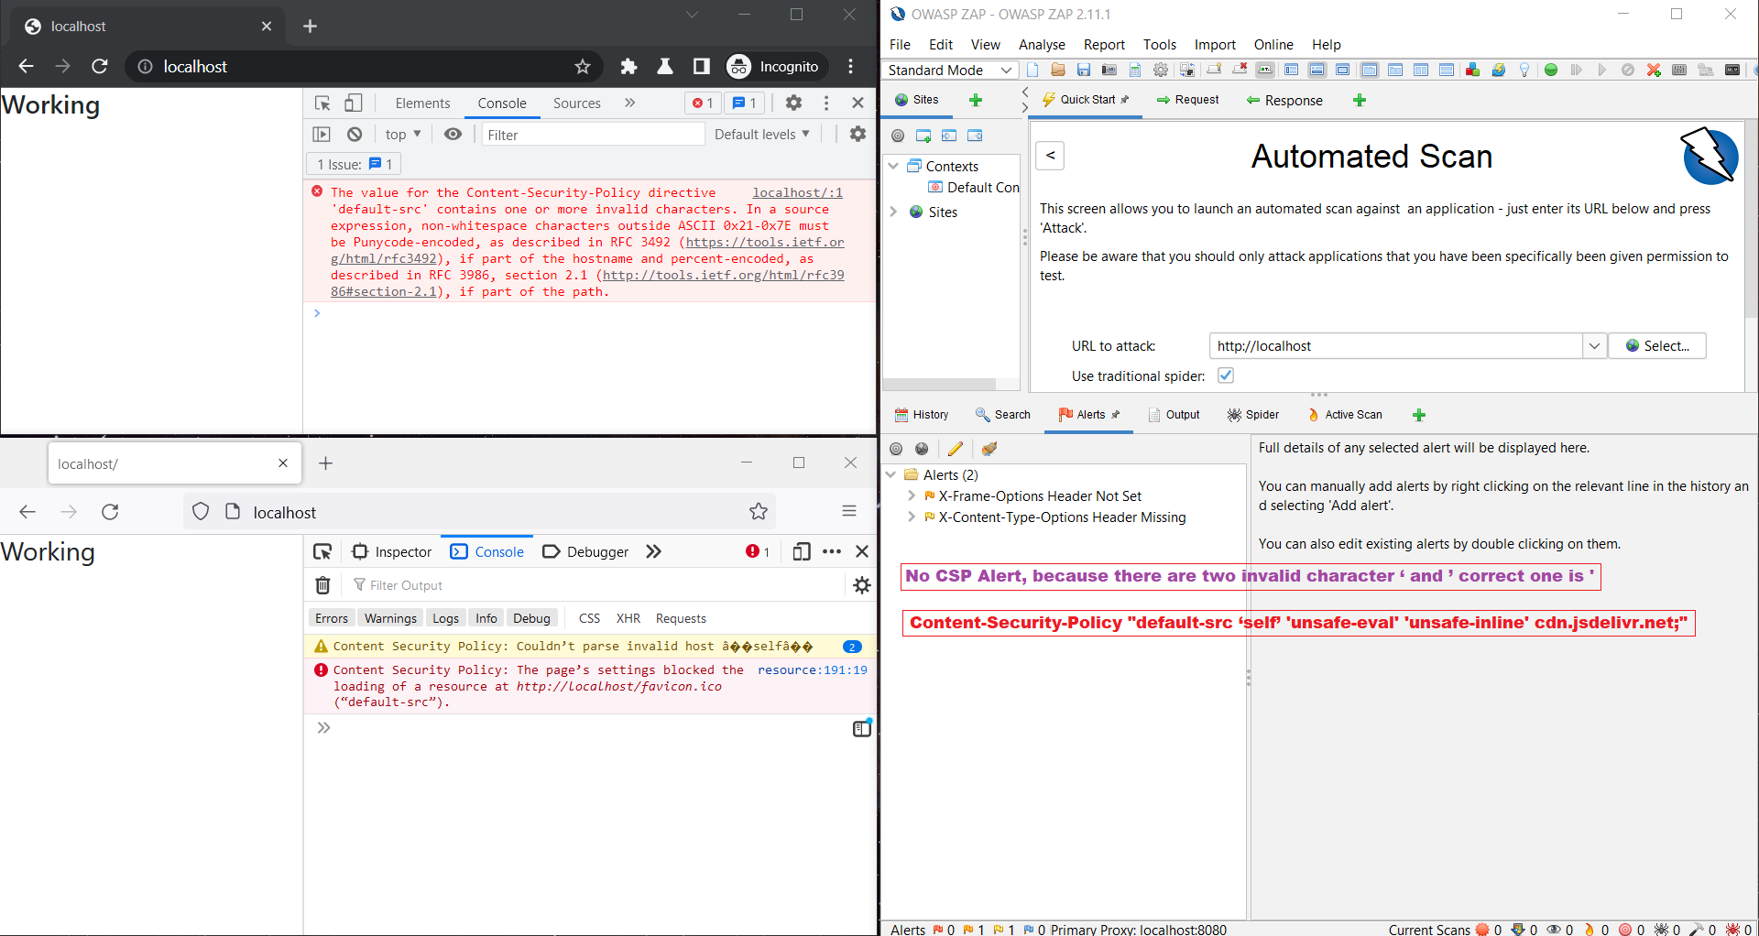Toggle Chrome DevTools device toolbar icon
This screenshot has width=1759, height=936.
(354, 103)
